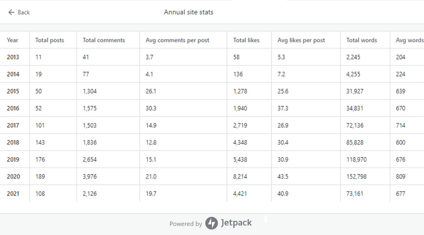424x235 pixels.
Task: Click the Total likes column header
Action: coord(246,40)
